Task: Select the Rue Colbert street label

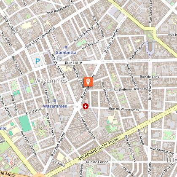Action: coord(10,25)
